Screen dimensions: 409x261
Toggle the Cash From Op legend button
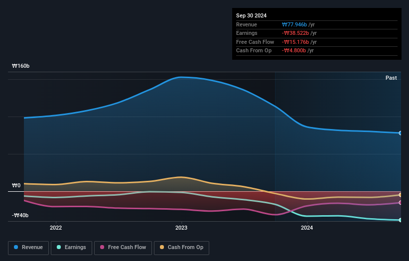(181, 248)
